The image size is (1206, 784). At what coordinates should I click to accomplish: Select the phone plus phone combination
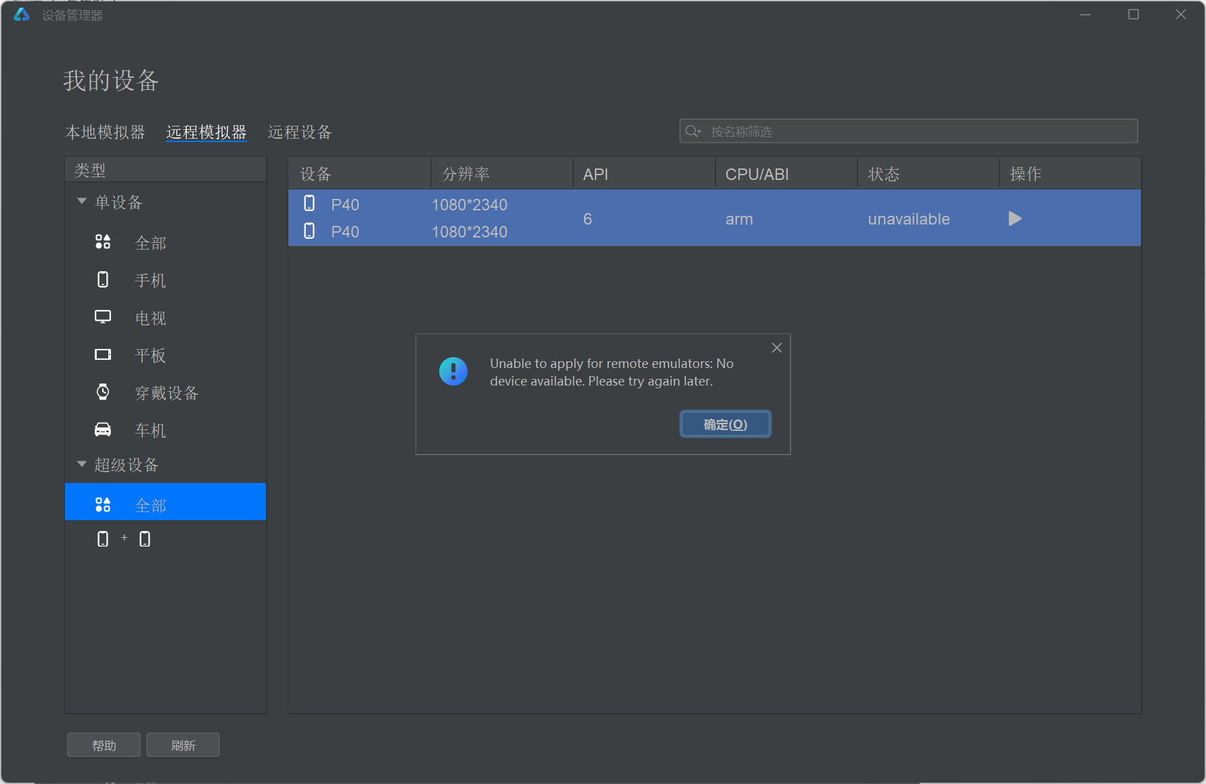124,539
